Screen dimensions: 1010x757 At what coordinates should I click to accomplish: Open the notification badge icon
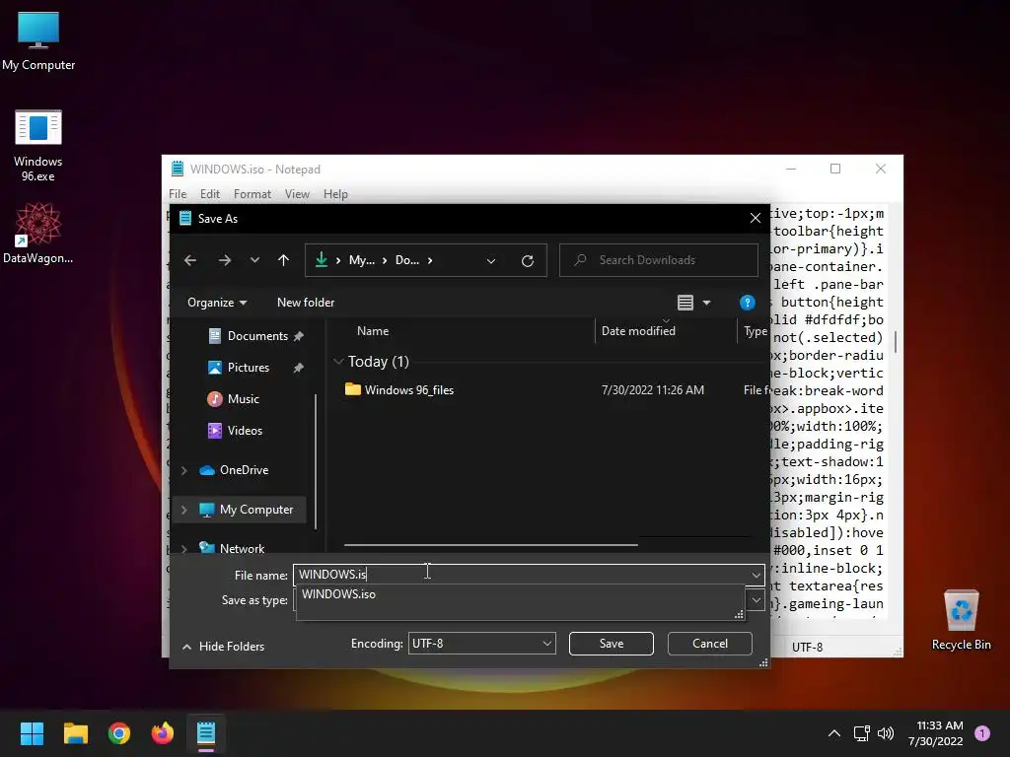[982, 733]
